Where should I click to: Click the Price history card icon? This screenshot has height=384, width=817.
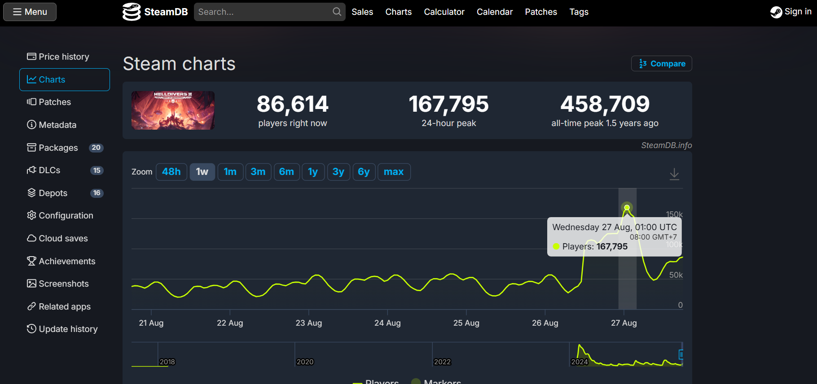31,57
